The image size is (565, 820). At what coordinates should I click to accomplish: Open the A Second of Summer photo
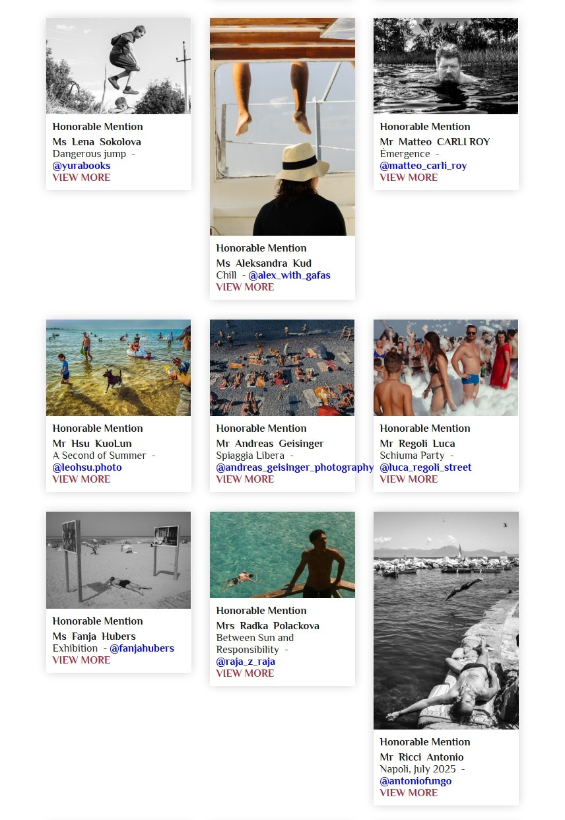118,368
